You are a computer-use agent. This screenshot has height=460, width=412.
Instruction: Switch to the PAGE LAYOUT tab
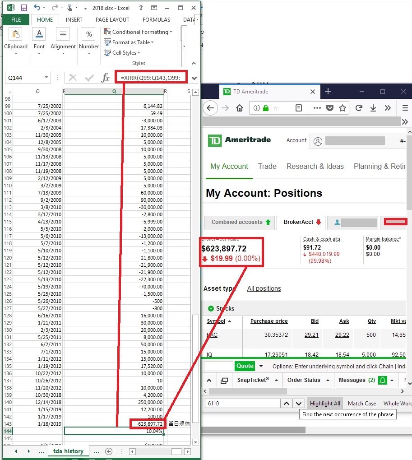coord(112,20)
